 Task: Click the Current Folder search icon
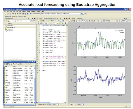(x=32, y=21)
